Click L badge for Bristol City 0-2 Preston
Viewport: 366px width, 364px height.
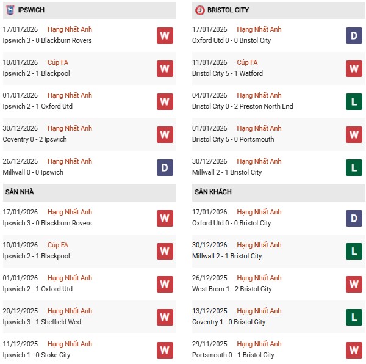(x=354, y=101)
